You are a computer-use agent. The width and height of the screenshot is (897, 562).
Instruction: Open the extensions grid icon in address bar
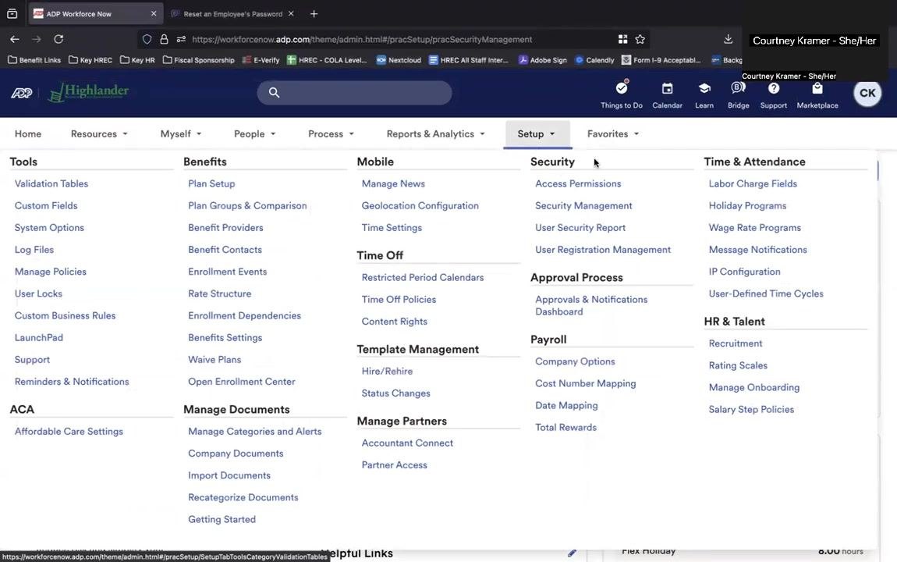tap(622, 39)
